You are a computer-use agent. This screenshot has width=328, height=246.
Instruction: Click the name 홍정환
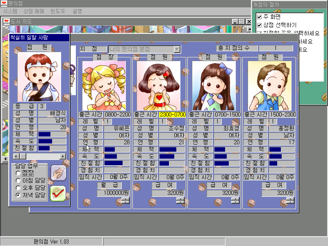click(286, 128)
